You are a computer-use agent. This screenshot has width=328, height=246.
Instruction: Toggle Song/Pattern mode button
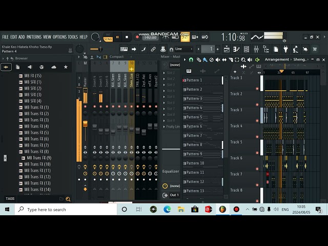(x=108, y=37)
